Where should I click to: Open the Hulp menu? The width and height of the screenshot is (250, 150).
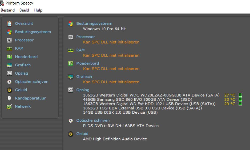[38, 10]
